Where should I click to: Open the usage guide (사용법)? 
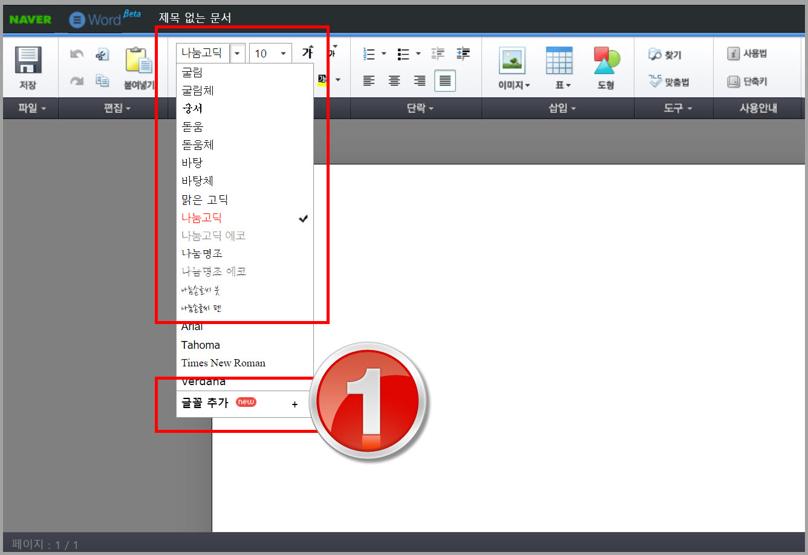tap(748, 53)
